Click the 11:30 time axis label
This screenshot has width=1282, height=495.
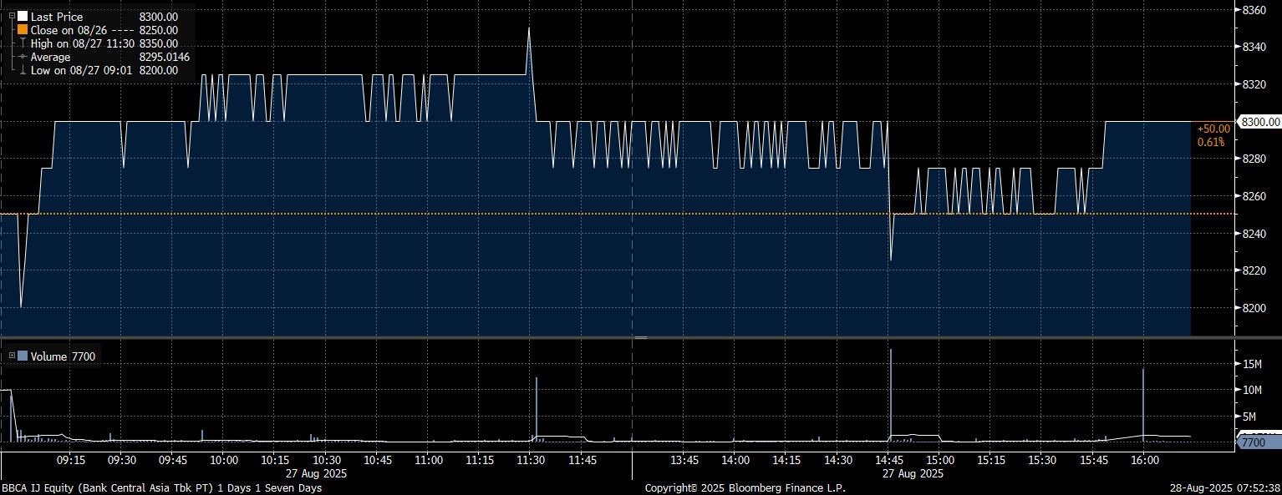point(531,460)
